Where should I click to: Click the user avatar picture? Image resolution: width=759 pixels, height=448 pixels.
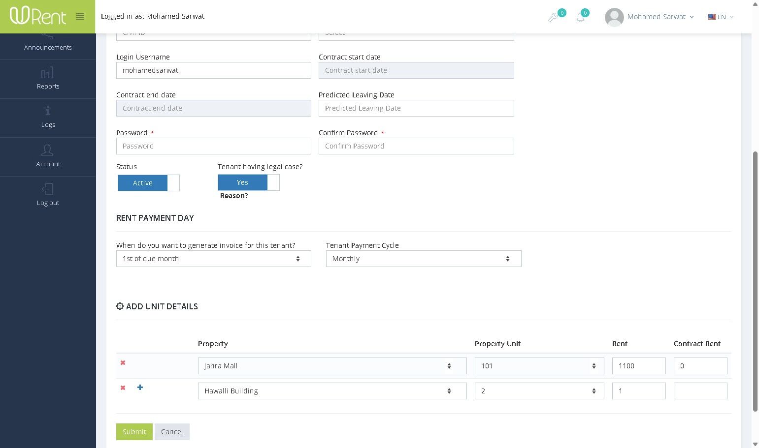coord(614,17)
